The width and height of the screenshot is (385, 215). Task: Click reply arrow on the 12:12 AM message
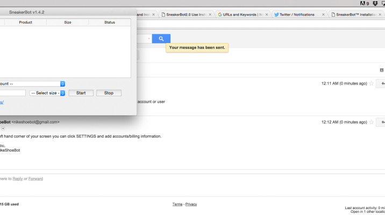pos(381,122)
